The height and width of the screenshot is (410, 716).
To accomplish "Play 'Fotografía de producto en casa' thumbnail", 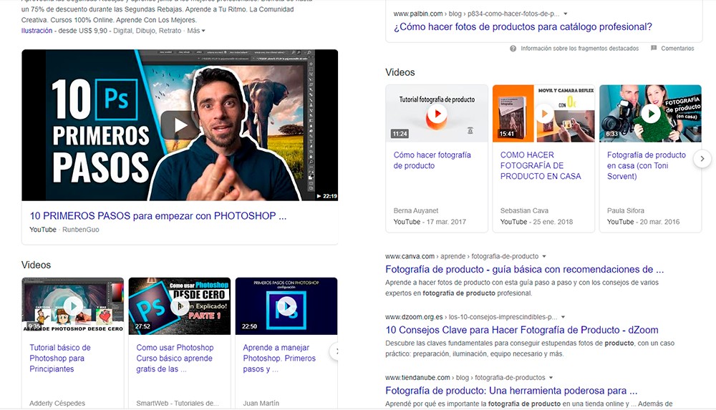I will tap(650, 113).
